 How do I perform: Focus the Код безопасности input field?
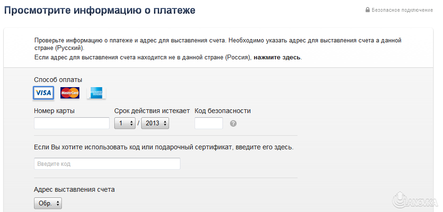[x=209, y=123]
